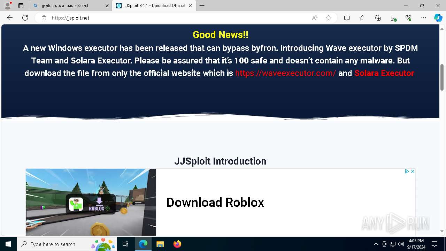Image resolution: width=446 pixels, height=251 pixels.
Task: Click the Download Roblox ad text
Action: [x=215, y=203]
